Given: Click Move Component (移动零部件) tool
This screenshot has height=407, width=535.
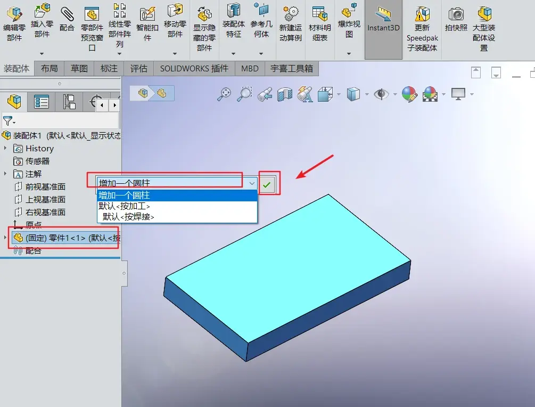Looking at the screenshot, I should (175, 20).
